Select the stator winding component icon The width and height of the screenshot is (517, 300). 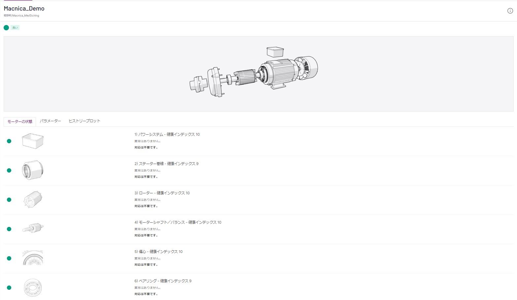[33, 170]
